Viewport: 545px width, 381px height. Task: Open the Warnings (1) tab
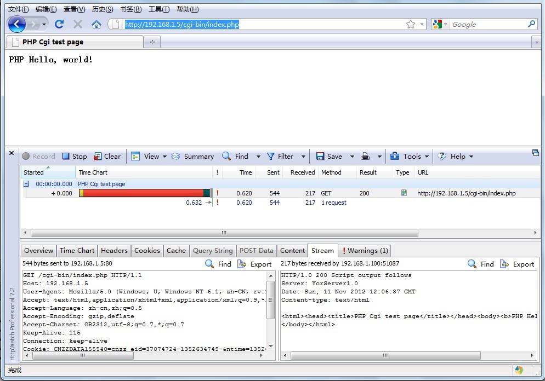click(365, 251)
